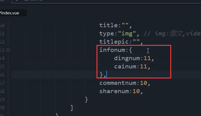This screenshot has height=116, width=201.
Task: Click the cainum property name
Action: click(125, 67)
